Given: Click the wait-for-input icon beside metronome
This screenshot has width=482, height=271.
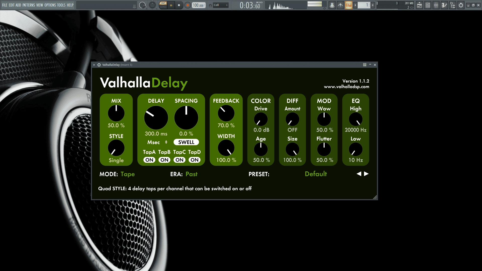Looking at the screenshot, I should [340, 5].
